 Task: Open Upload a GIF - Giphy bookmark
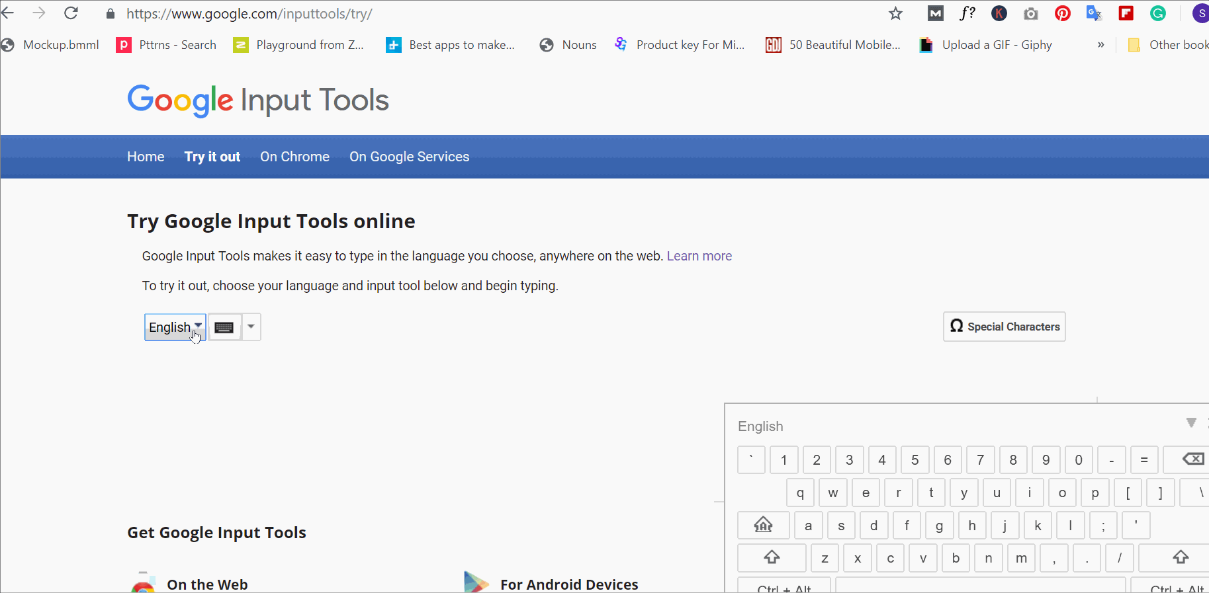pyautogui.click(x=986, y=45)
